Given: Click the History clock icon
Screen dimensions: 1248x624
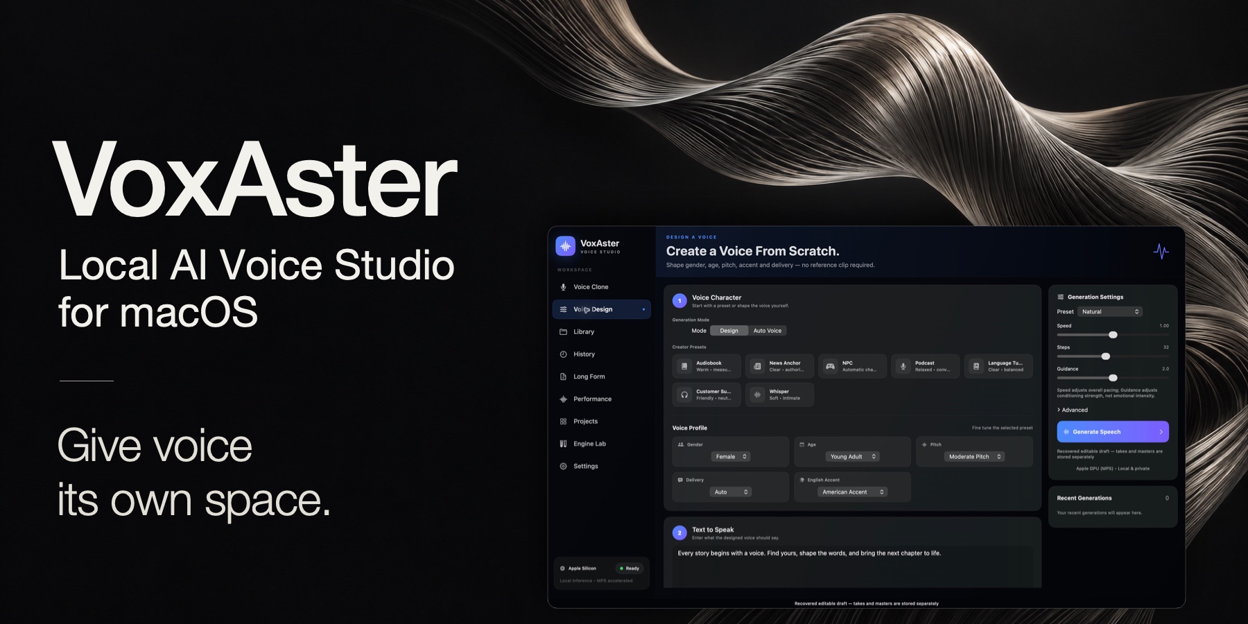Looking at the screenshot, I should pos(563,354).
